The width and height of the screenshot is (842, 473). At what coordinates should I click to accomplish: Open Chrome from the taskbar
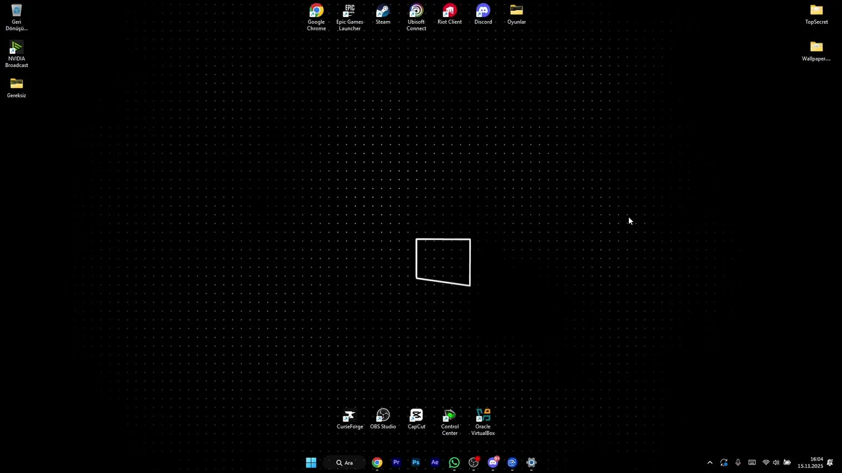tap(377, 462)
